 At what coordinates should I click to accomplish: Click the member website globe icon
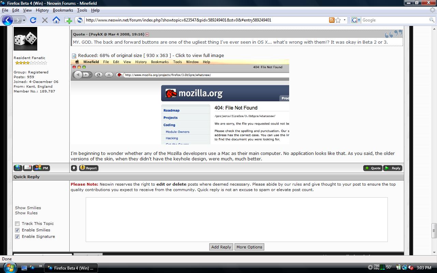tap(18, 168)
